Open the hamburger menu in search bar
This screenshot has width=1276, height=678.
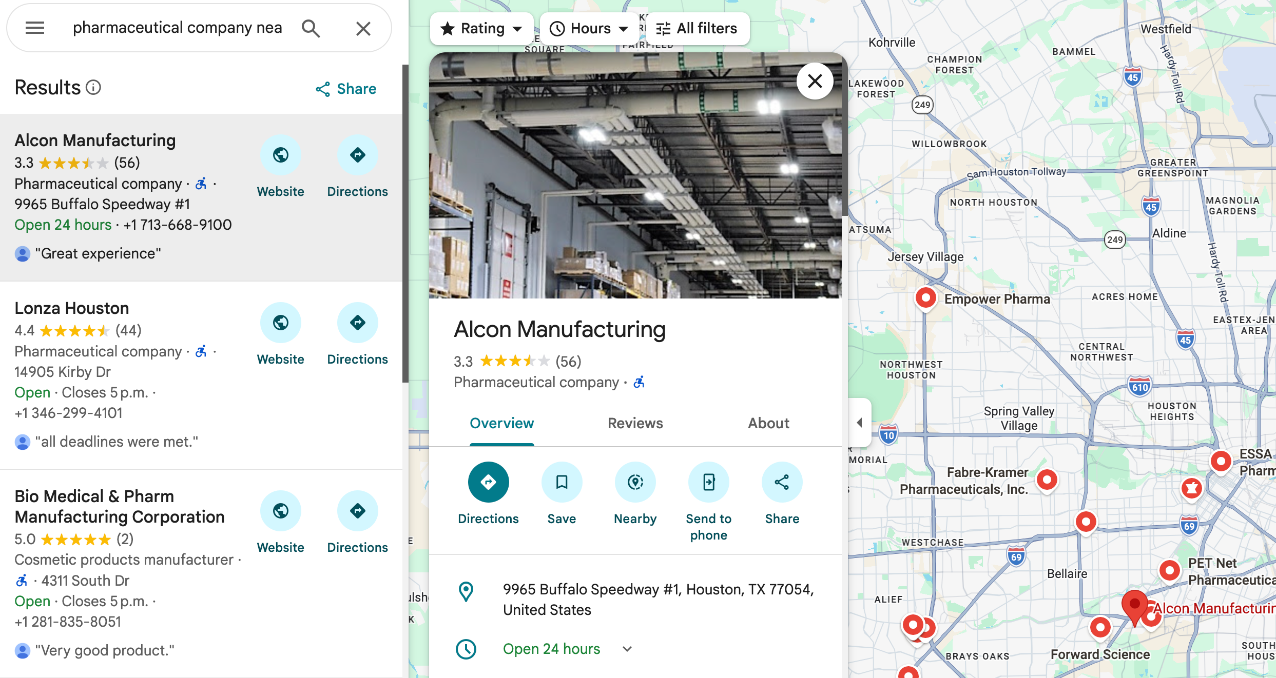35,28
